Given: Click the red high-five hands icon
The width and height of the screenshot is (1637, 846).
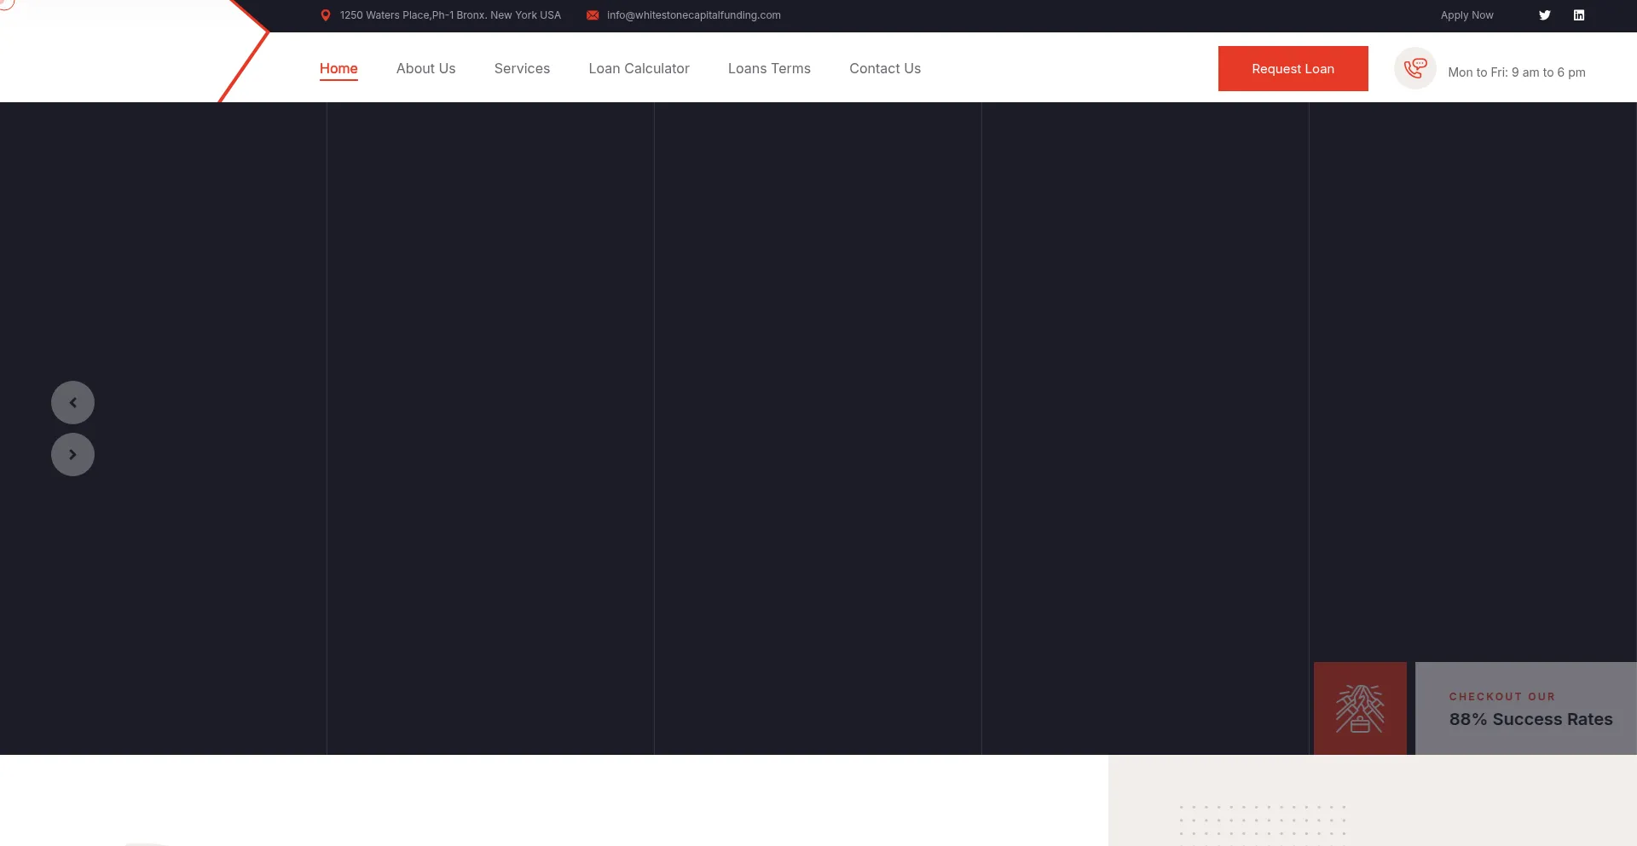Looking at the screenshot, I should (x=1360, y=708).
